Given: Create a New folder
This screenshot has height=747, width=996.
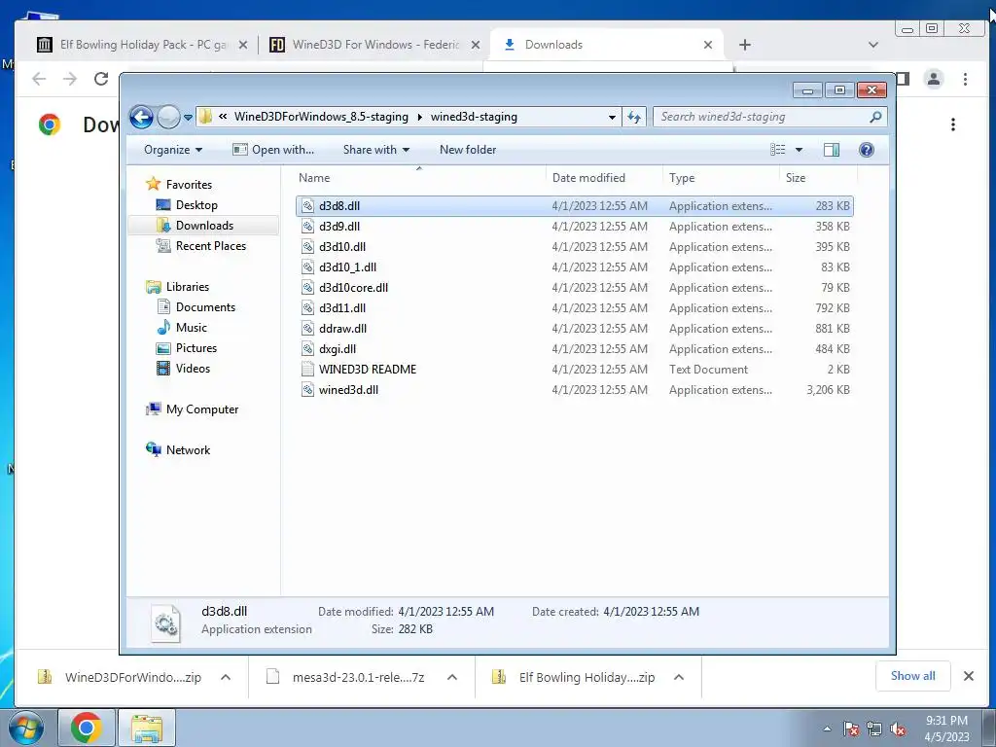Looking at the screenshot, I should [468, 150].
